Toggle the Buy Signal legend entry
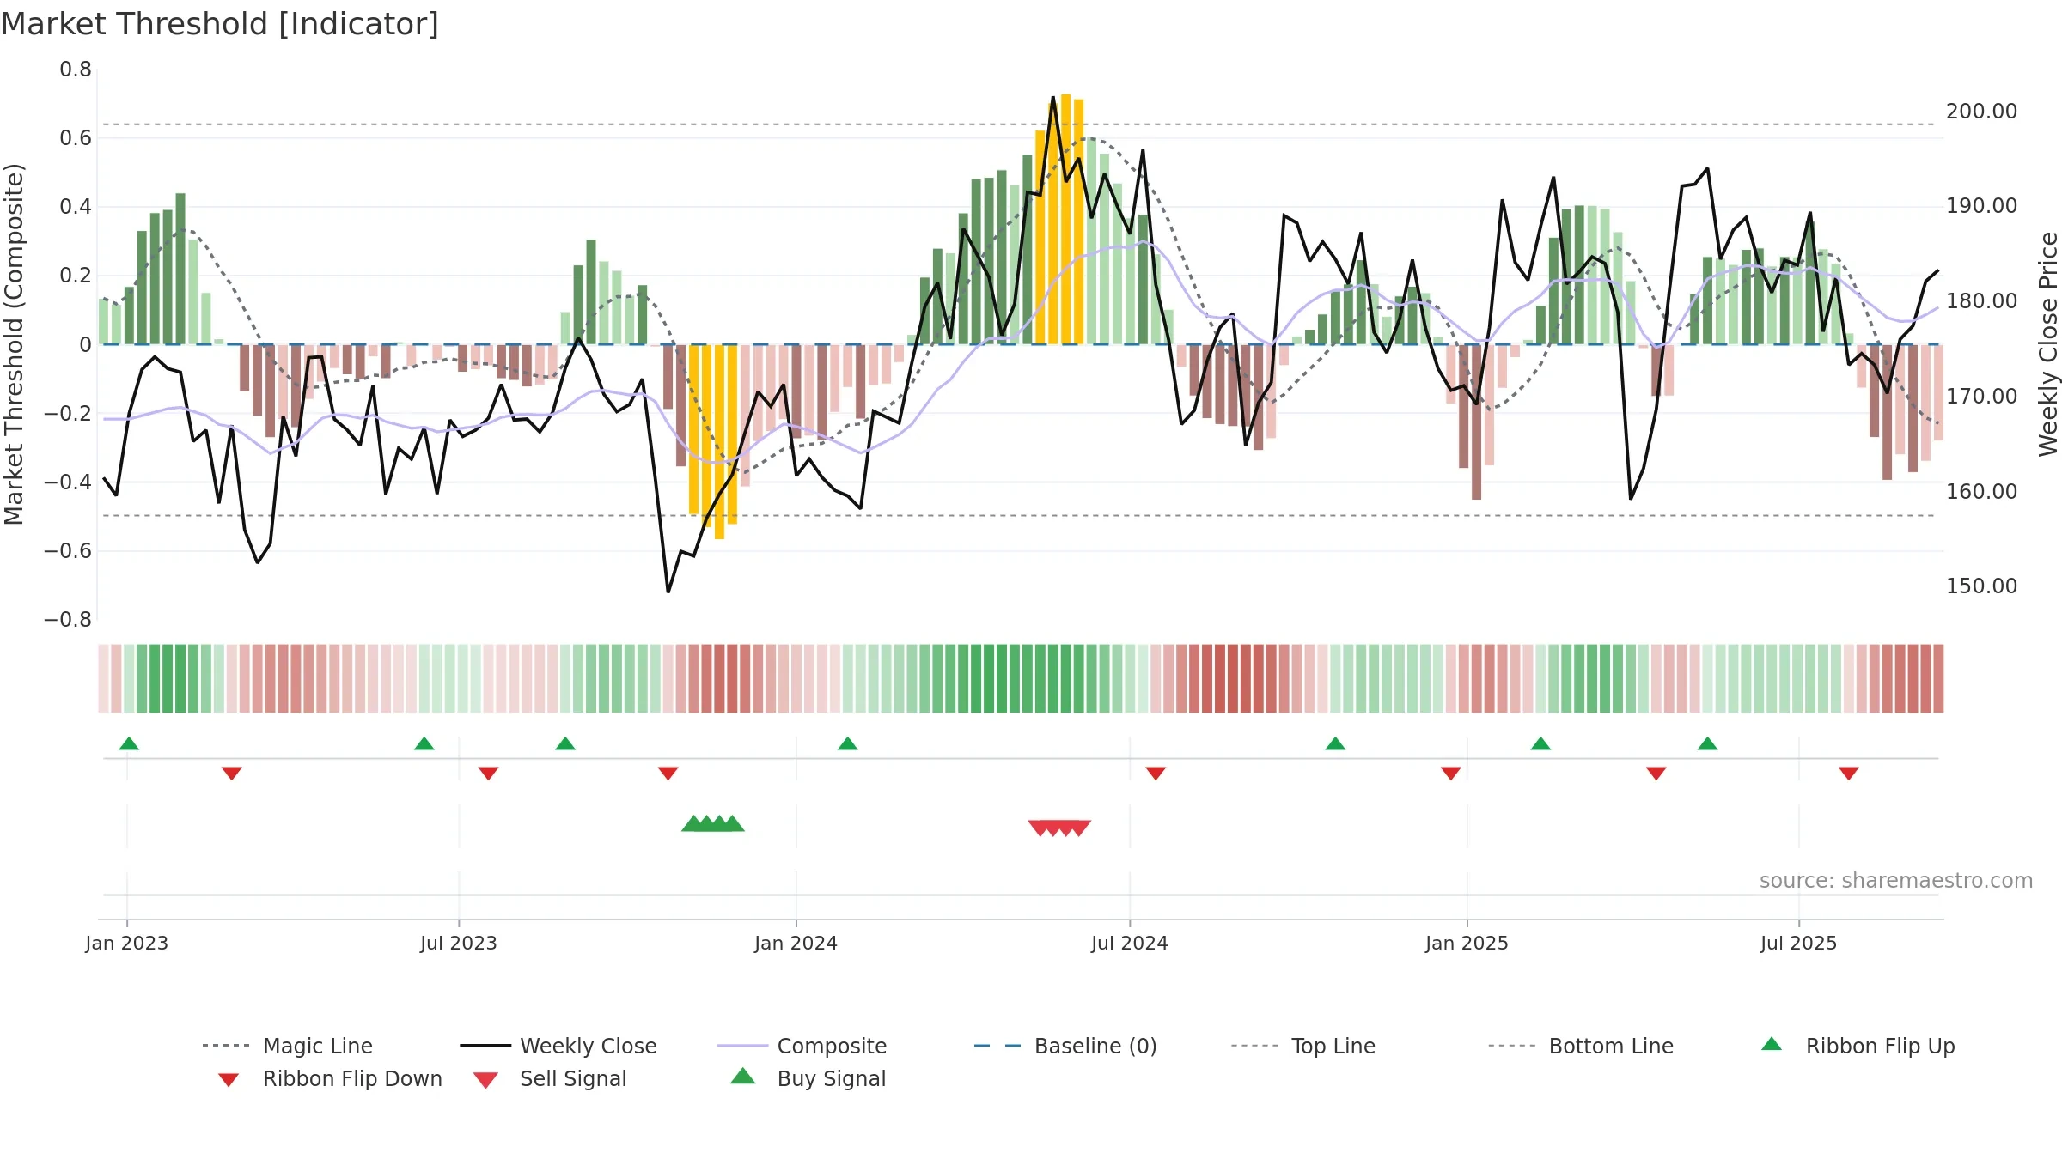 point(808,1078)
